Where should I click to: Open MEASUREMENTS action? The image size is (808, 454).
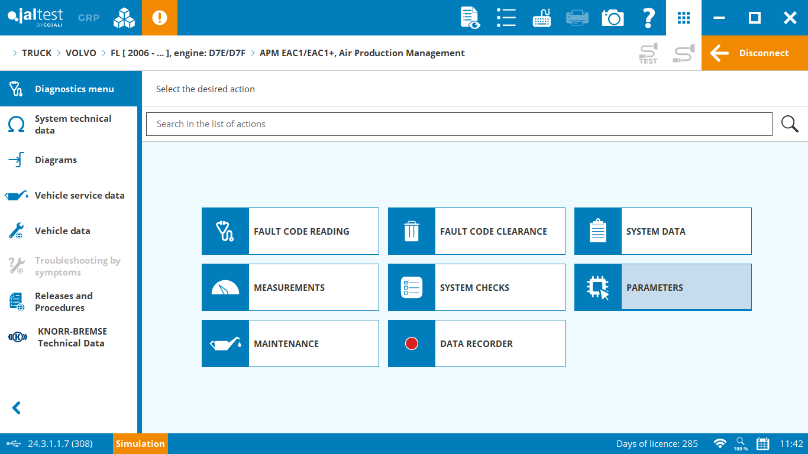coord(290,287)
